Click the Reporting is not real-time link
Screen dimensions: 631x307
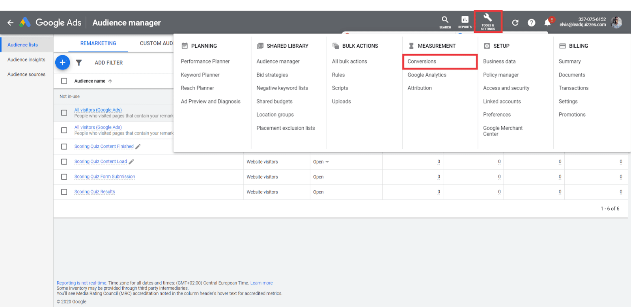[x=82, y=283]
